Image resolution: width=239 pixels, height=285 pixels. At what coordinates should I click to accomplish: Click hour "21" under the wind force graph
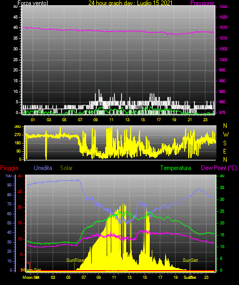[190, 120]
